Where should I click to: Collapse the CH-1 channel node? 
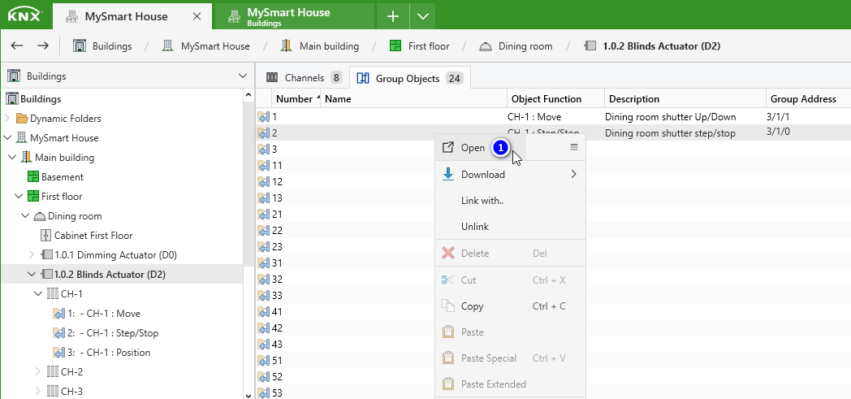coord(38,293)
